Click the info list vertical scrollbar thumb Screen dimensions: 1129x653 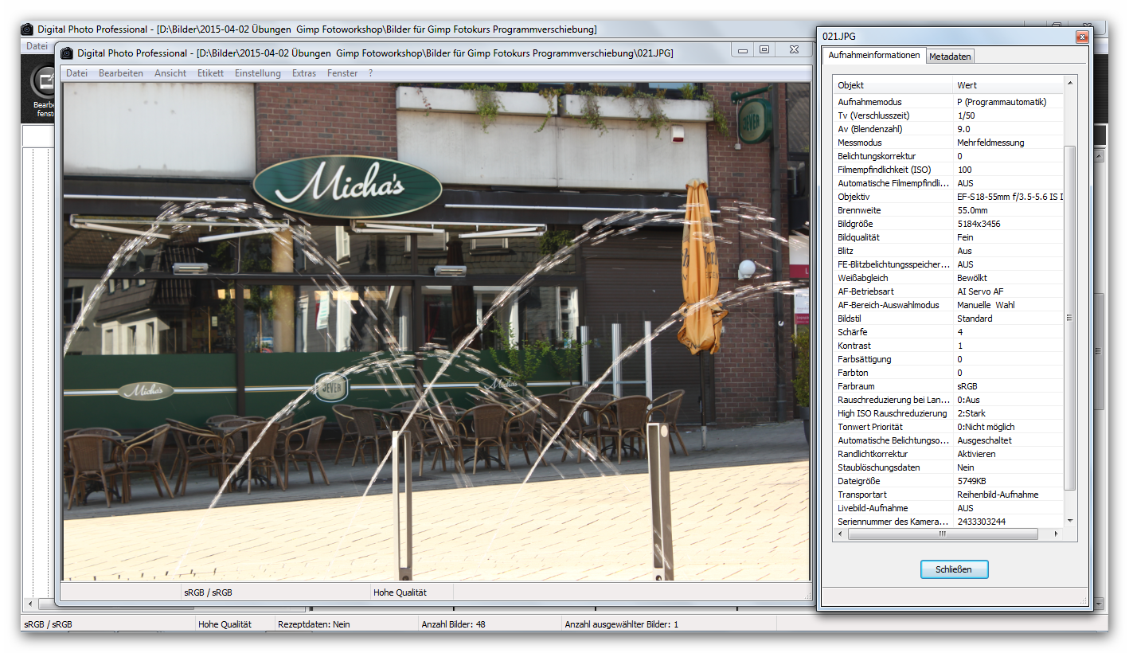pyautogui.click(x=1069, y=317)
